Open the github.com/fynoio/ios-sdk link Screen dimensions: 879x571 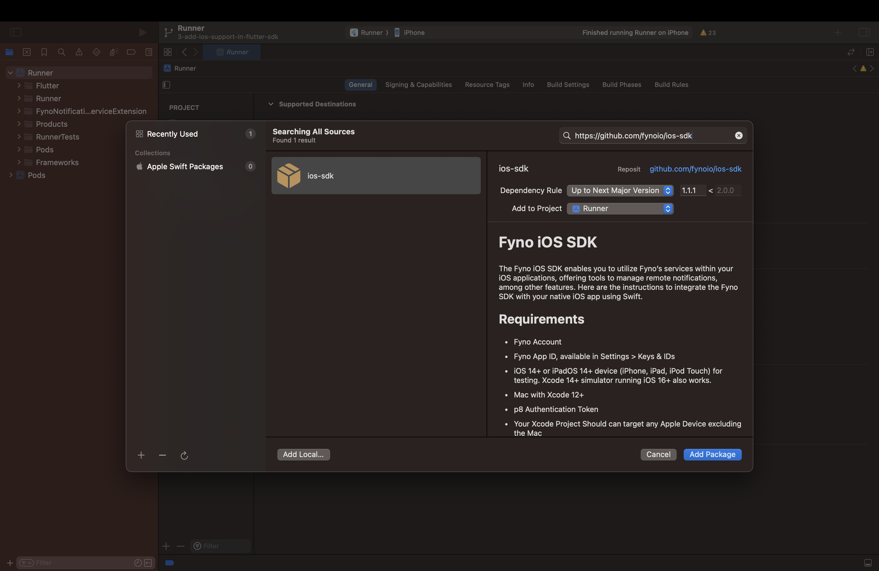click(695, 169)
